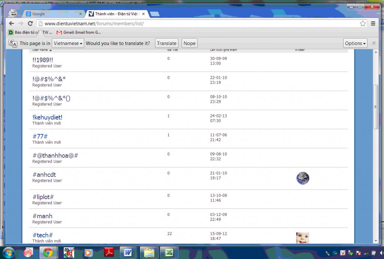Click the Nope button
Image resolution: width=384 pixels, height=259 pixels.
pos(189,43)
